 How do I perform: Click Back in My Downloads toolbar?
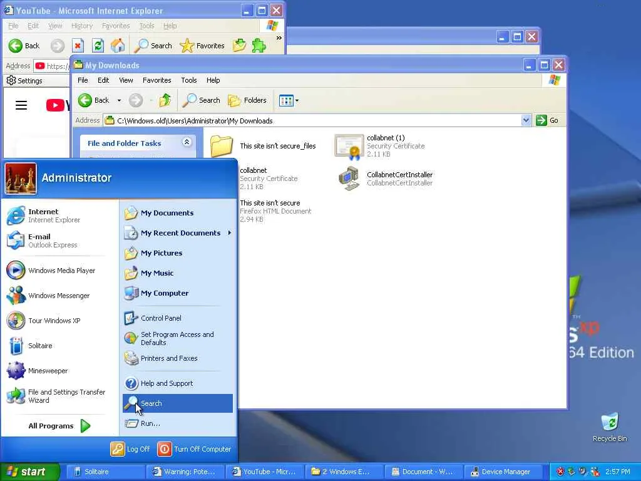pos(94,100)
